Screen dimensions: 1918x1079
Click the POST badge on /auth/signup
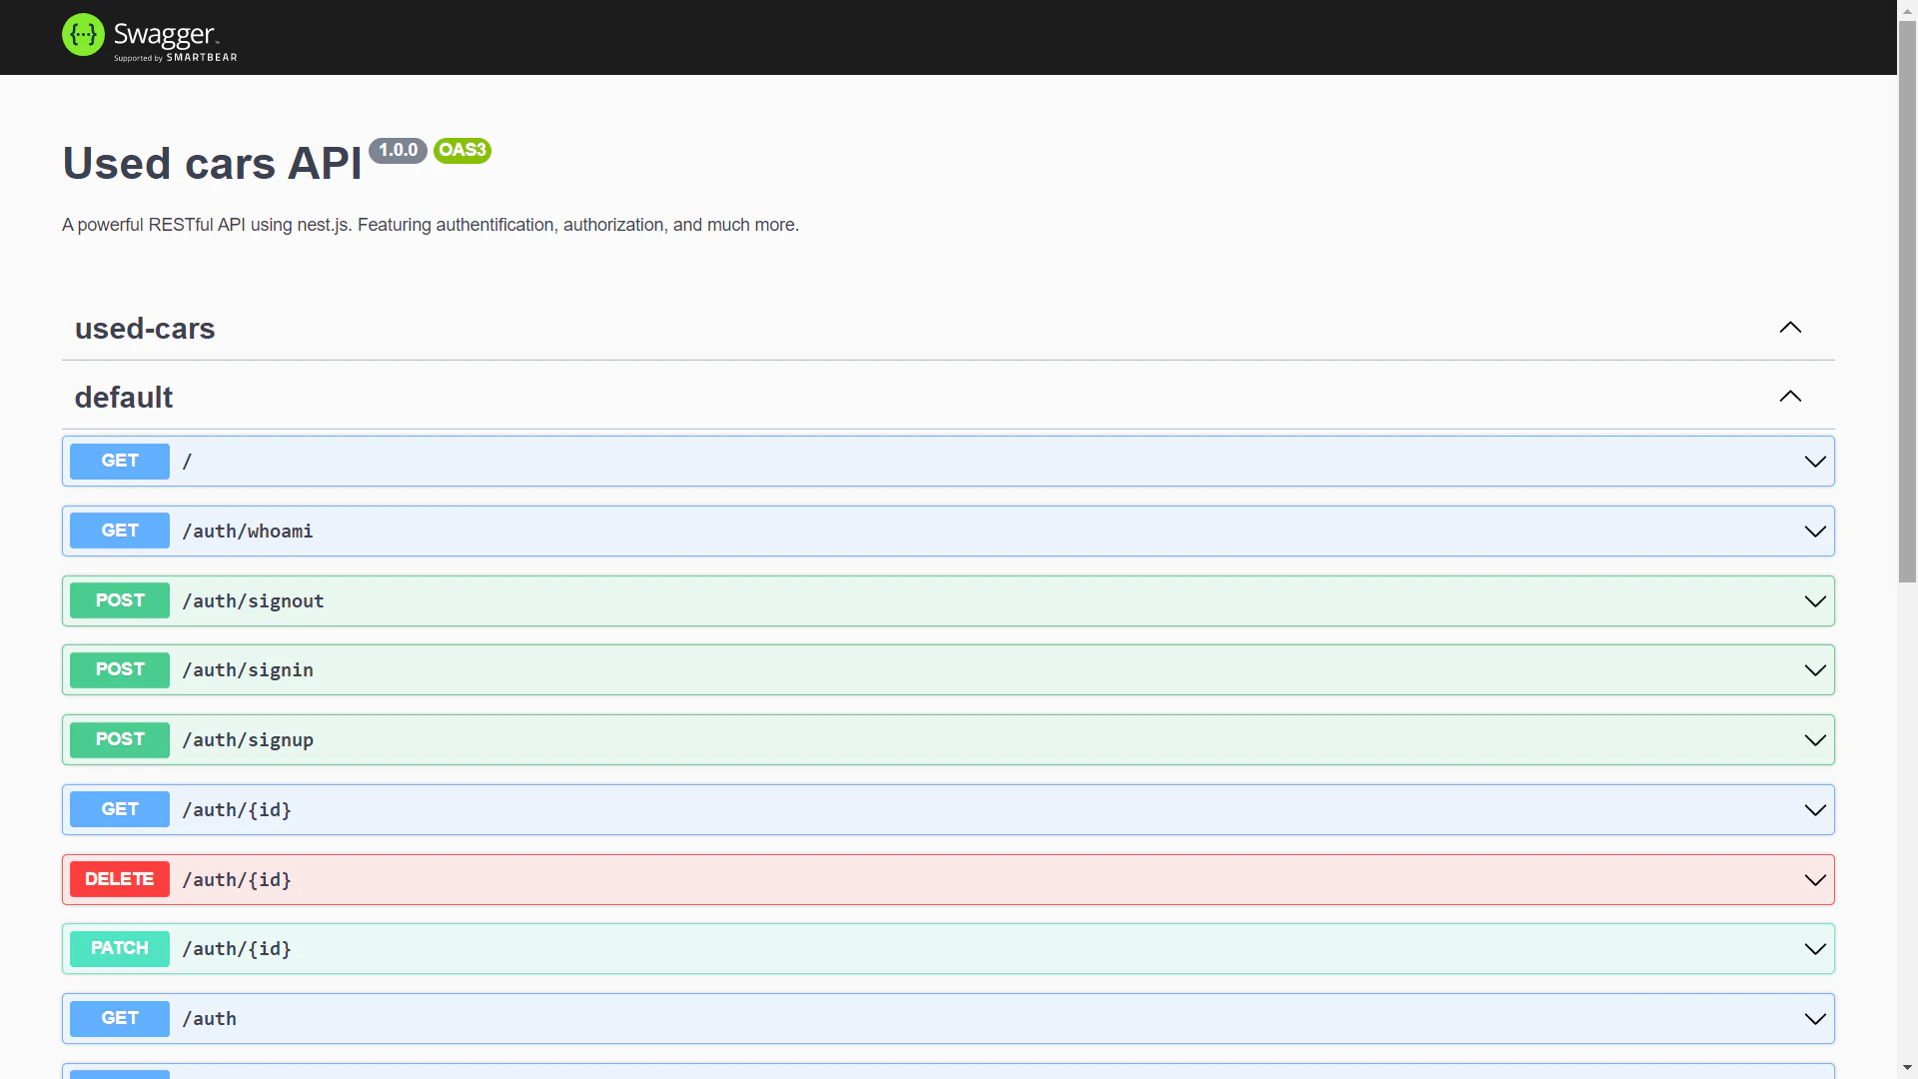click(x=119, y=739)
